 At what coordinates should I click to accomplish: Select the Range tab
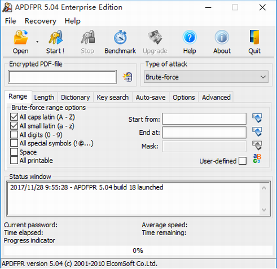tap(18, 96)
